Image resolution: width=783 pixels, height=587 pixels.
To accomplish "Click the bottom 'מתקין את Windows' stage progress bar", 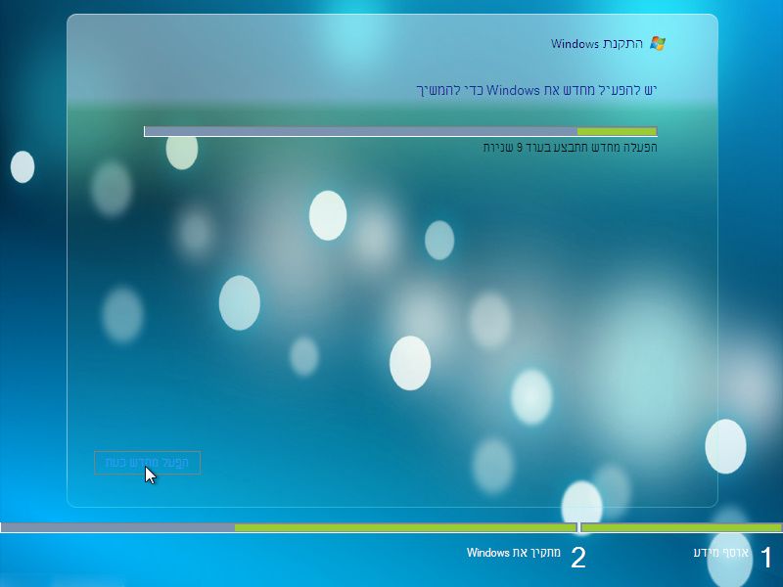I will point(289,527).
